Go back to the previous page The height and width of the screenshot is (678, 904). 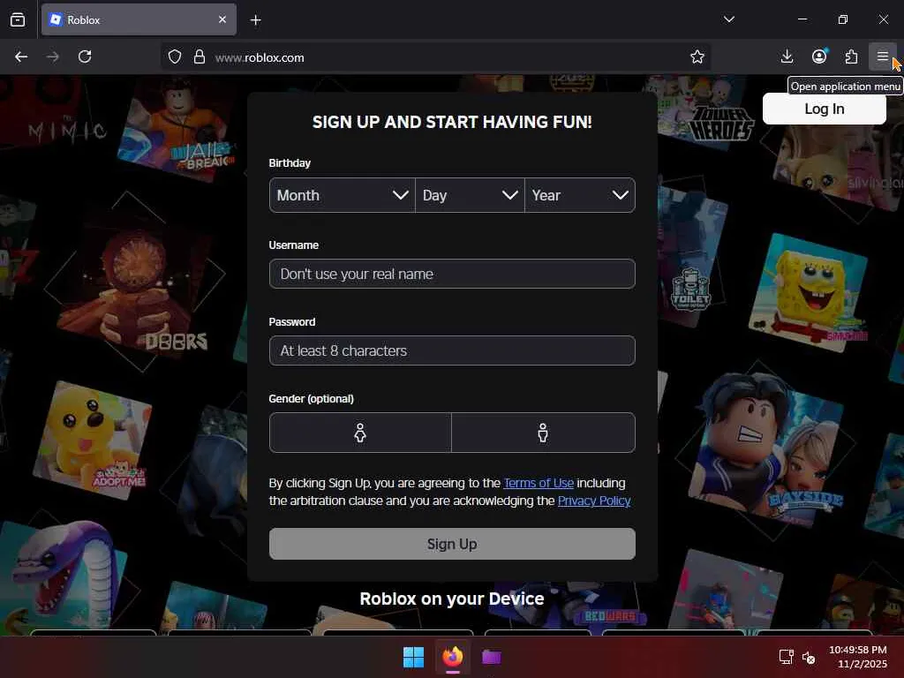pos(21,56)
